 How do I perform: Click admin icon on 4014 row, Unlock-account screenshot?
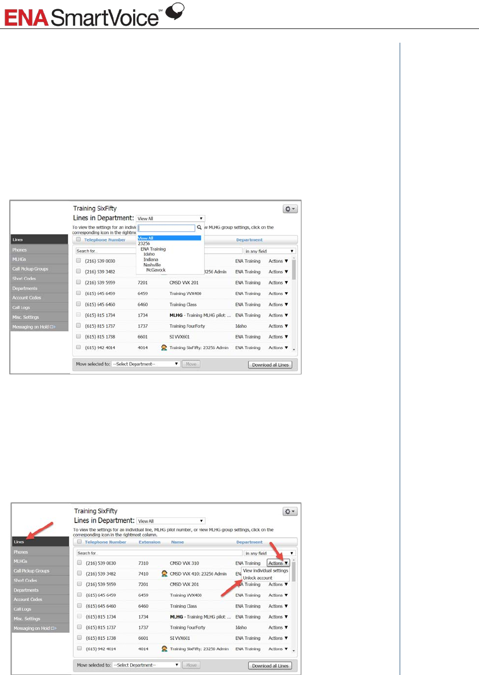pos(164,649)
